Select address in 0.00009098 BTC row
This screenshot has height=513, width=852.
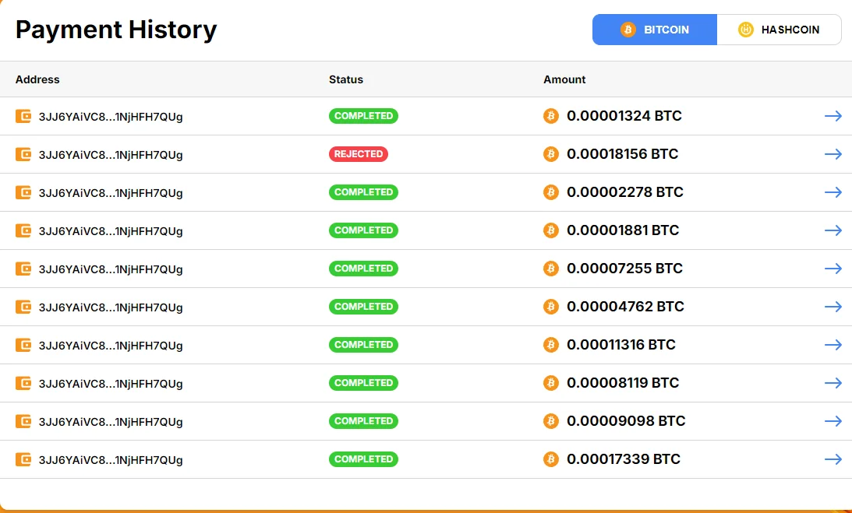coord(111,422)
